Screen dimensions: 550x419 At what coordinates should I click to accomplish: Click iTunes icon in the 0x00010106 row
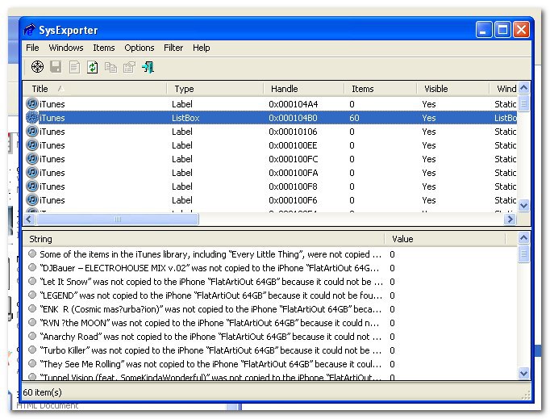pyautogui.click(x=32, y=131)
